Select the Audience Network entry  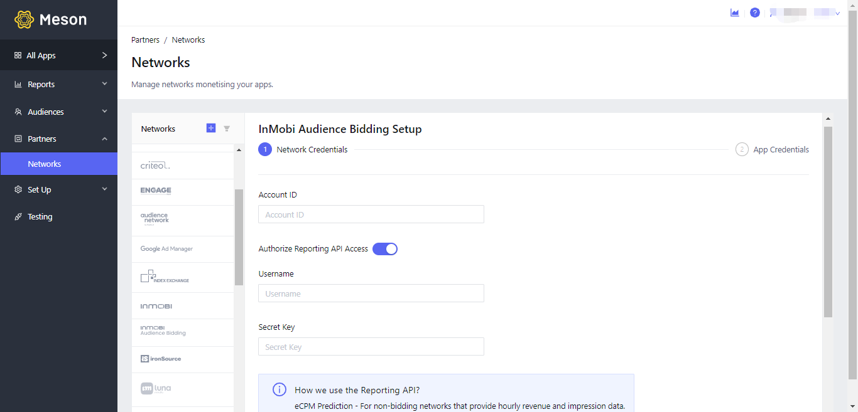pyautogui.click(x=183, y=221)
